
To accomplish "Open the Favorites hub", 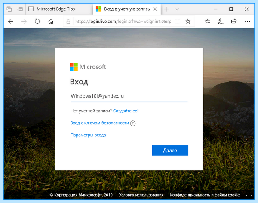I will point(207,22).
